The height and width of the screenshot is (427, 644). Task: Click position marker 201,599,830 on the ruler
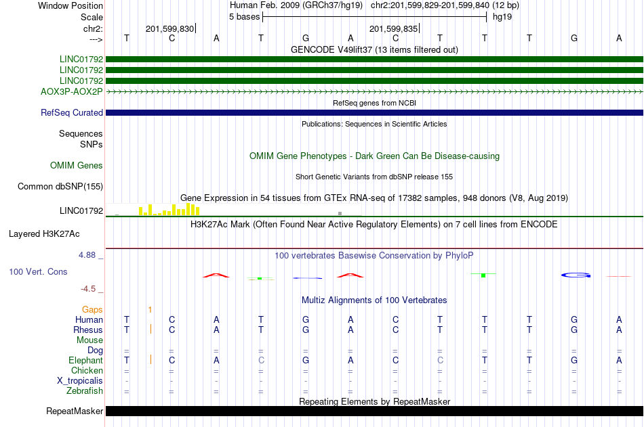click(x=169, y=28)
